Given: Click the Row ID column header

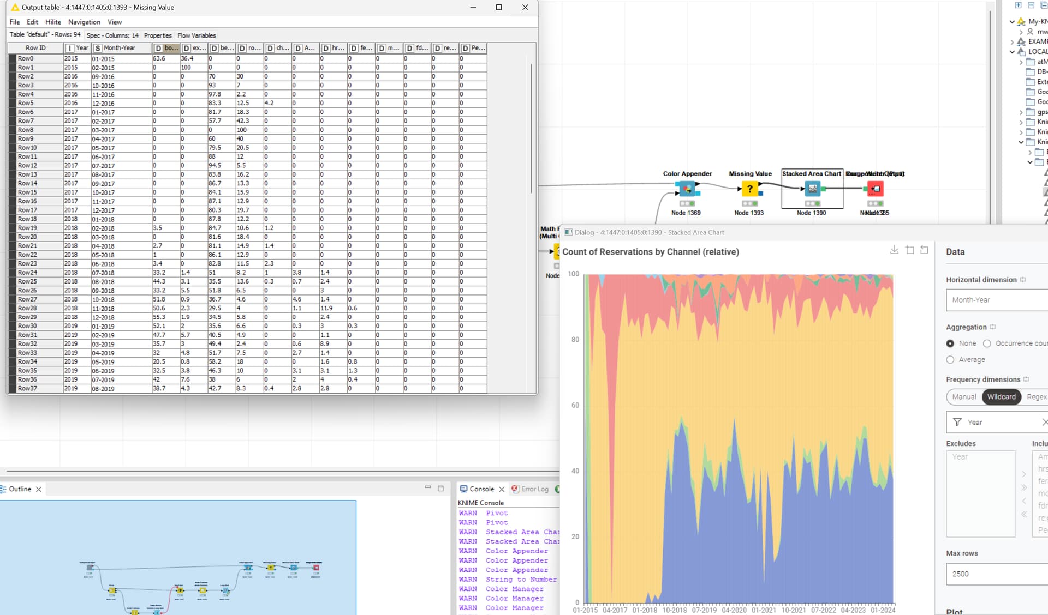Looking at the screenshot, I should point(35,48).
